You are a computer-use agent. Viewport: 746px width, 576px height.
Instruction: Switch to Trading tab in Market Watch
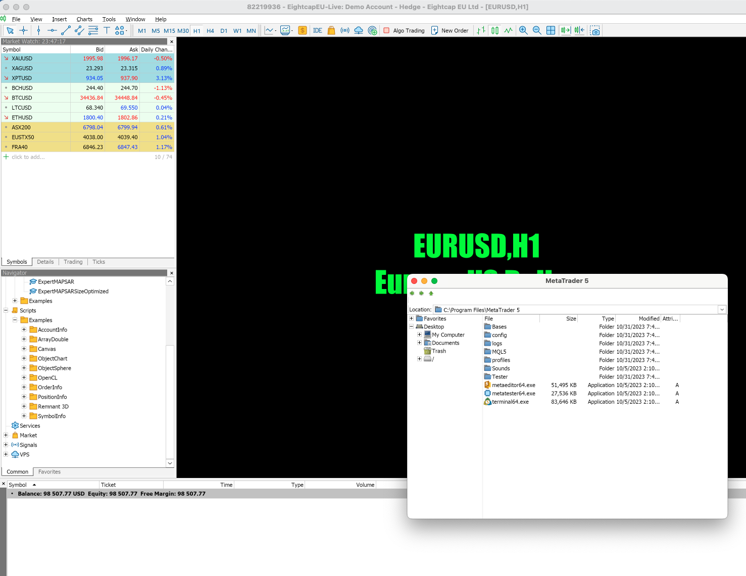click(73, 262)
